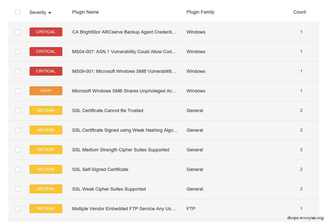Click the Severity sort arrow icon
325x222 pixels.
tap(50, 12)
